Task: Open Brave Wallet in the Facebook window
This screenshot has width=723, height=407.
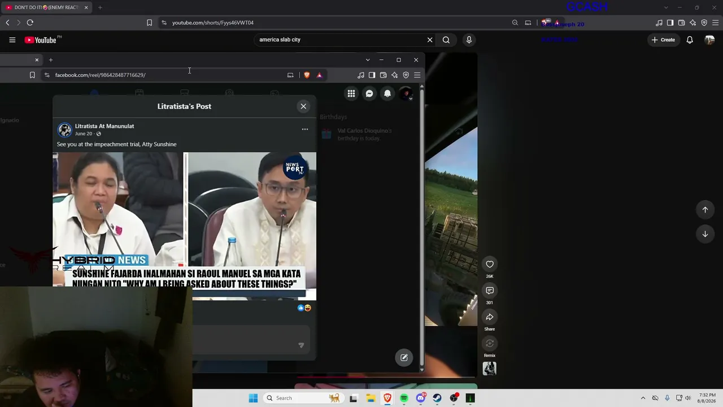Action: (x=383, y=75)
